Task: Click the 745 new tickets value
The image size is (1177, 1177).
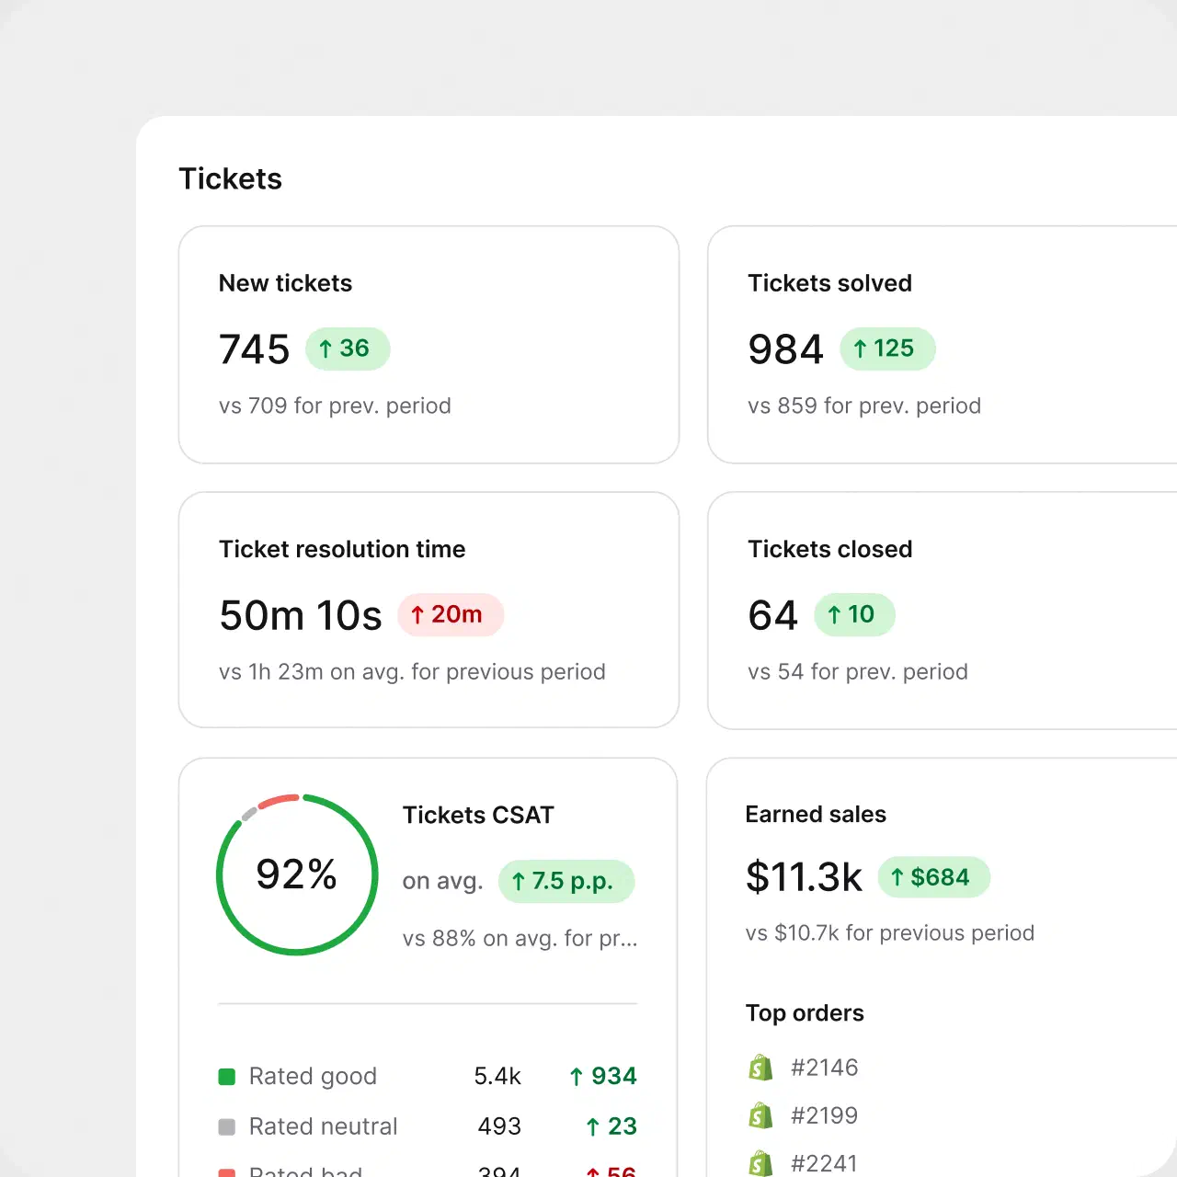Action: pos(254,349)
